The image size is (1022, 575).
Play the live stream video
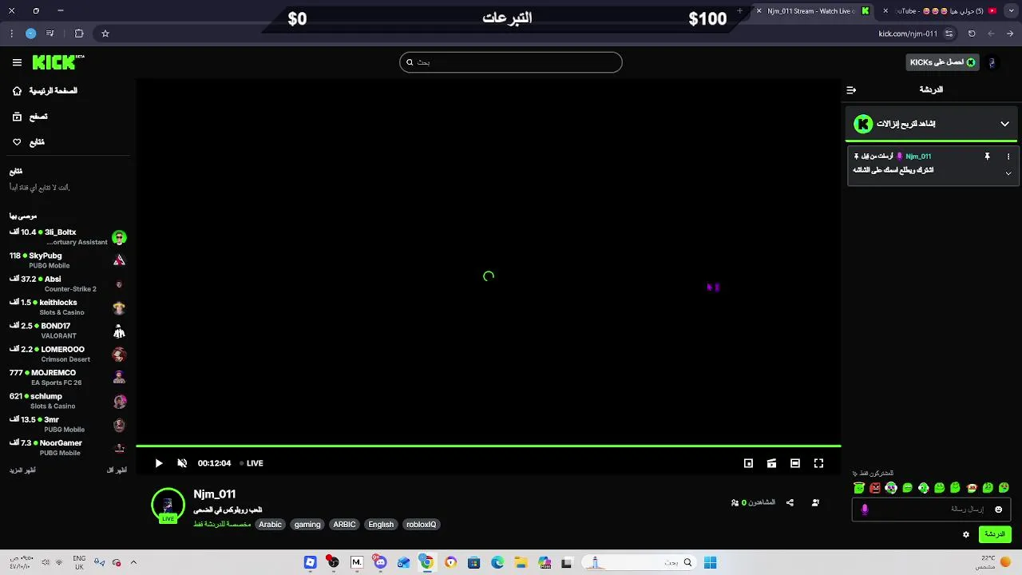(x=158, y=463)
